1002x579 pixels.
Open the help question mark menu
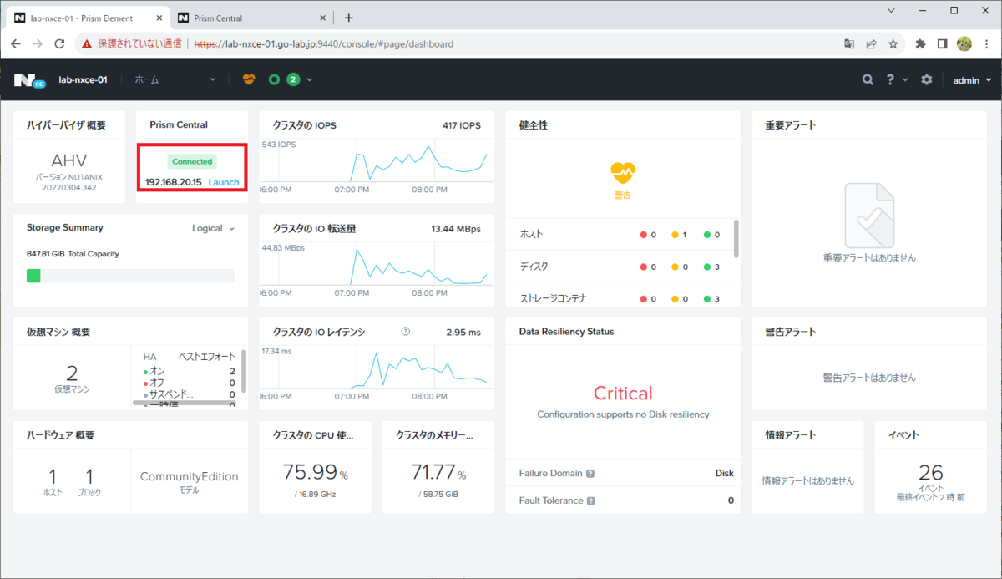pos(891,79)
